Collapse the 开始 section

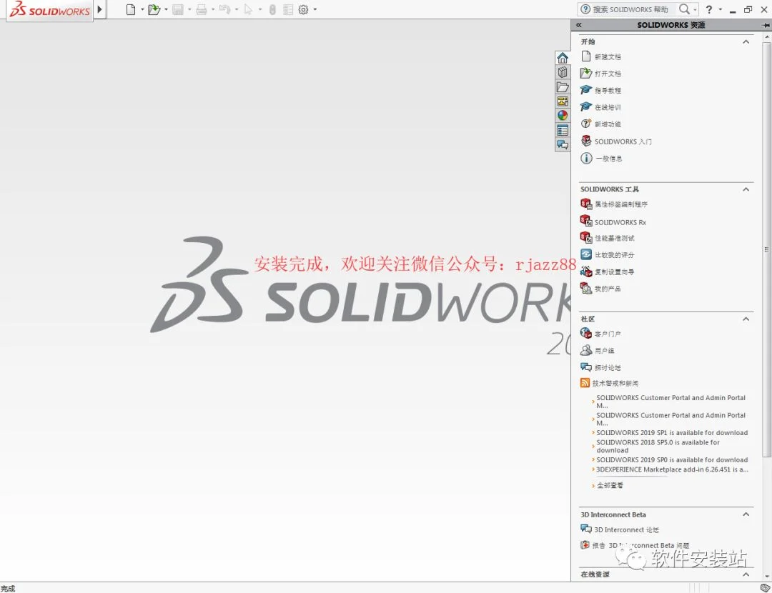[746, 42]
